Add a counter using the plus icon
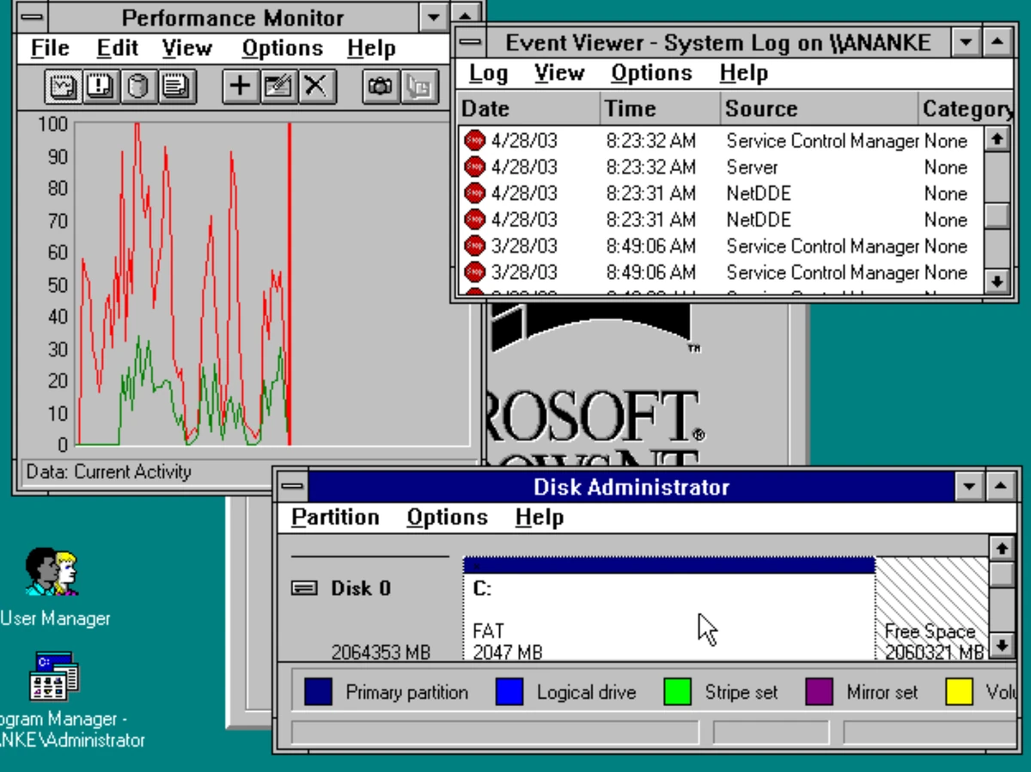Viewport: 1031px width, 772px height. click(x=239, y=86)
